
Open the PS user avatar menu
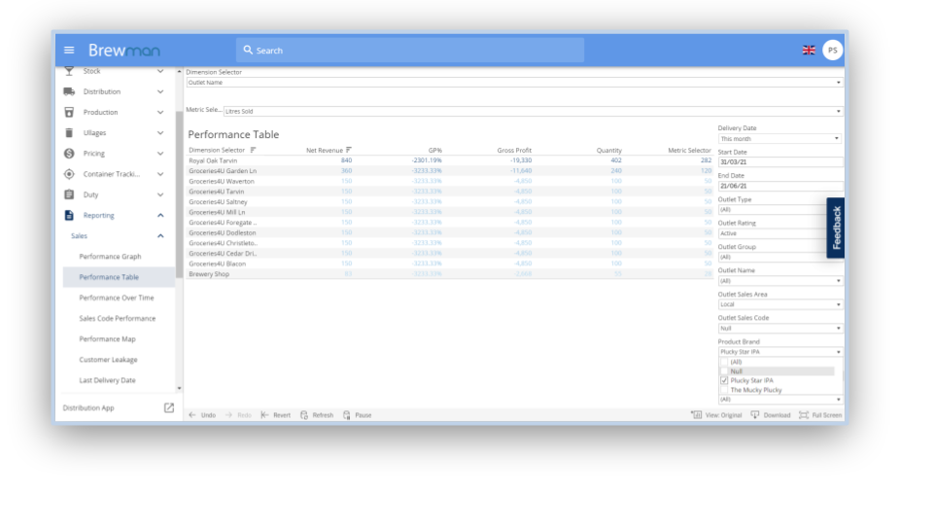tap(833, 50)
